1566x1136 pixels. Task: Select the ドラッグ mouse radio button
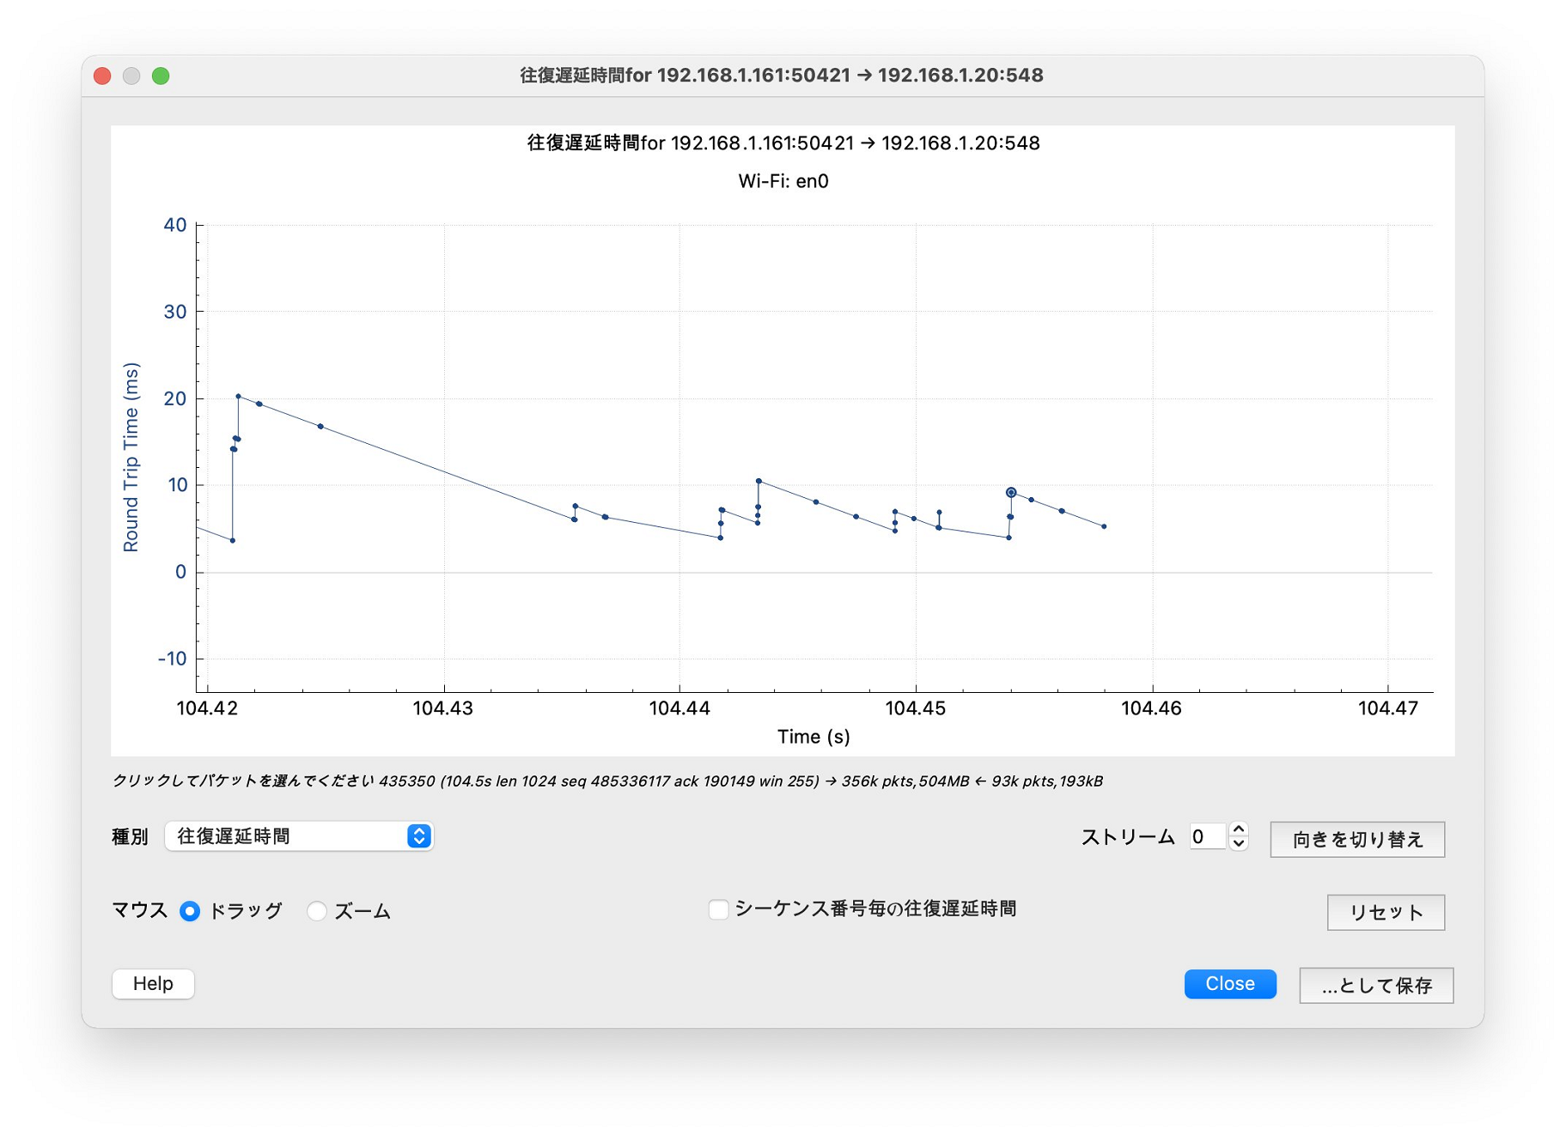(190, 911)
